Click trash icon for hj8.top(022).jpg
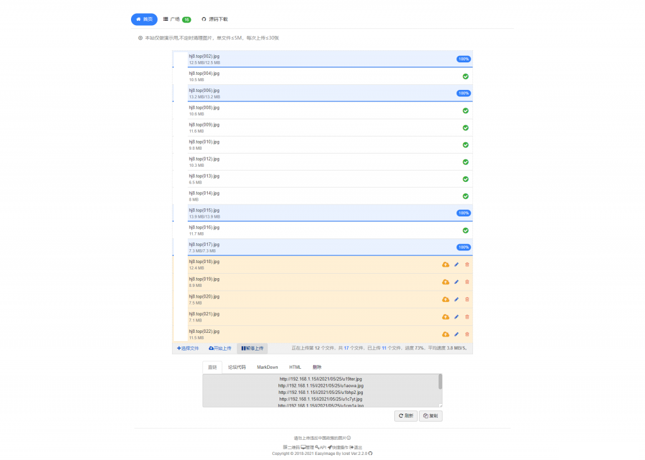This screenshot has width=645, height=460. click(467, 334)
